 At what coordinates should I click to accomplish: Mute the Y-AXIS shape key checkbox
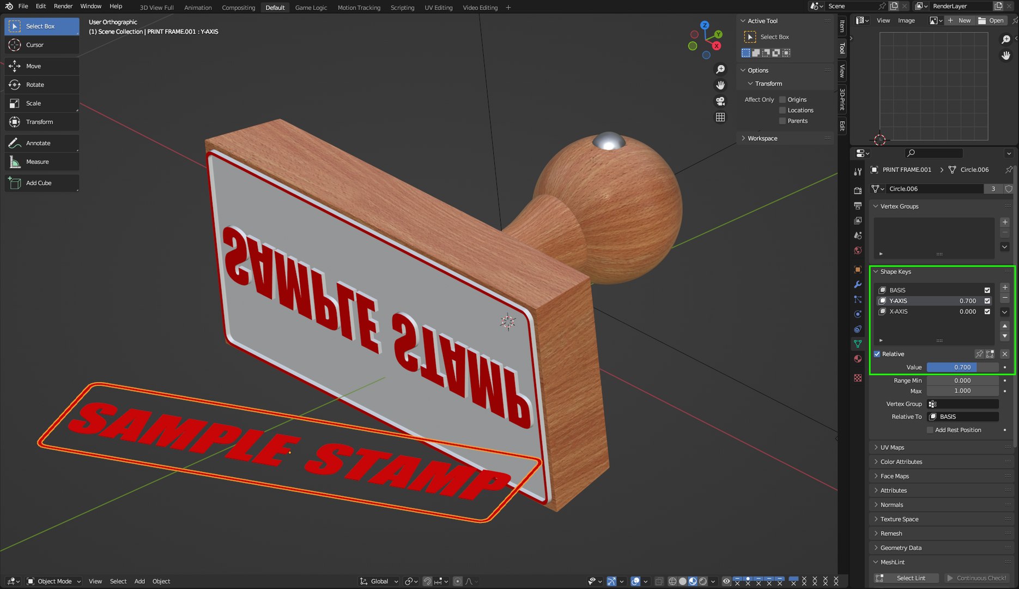pos(987,301)
